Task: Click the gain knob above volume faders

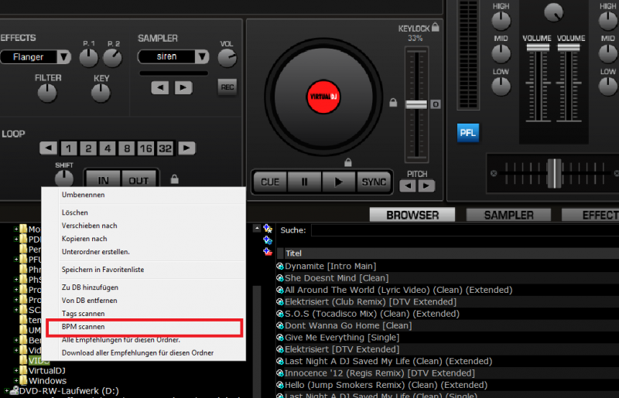Action: tap(553, 12)
